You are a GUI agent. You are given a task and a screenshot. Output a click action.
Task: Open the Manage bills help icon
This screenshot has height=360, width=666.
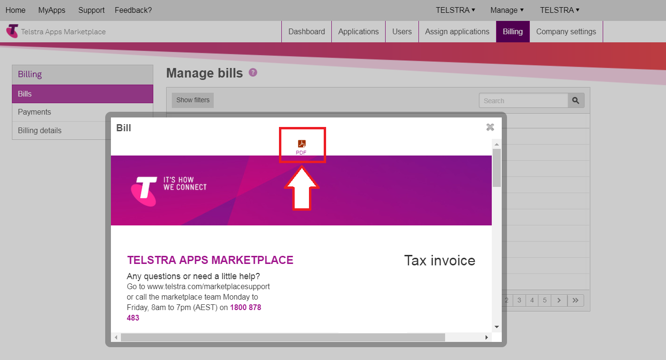pos(253,73)
